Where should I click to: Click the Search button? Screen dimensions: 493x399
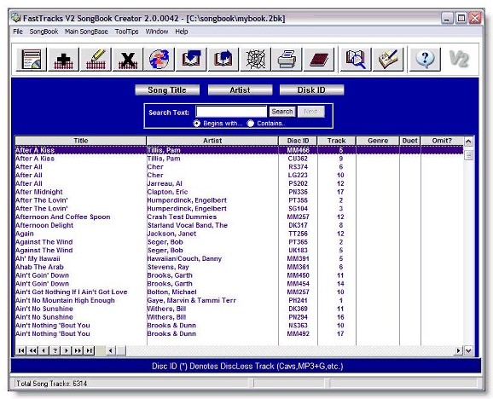(x=282, y=112)
